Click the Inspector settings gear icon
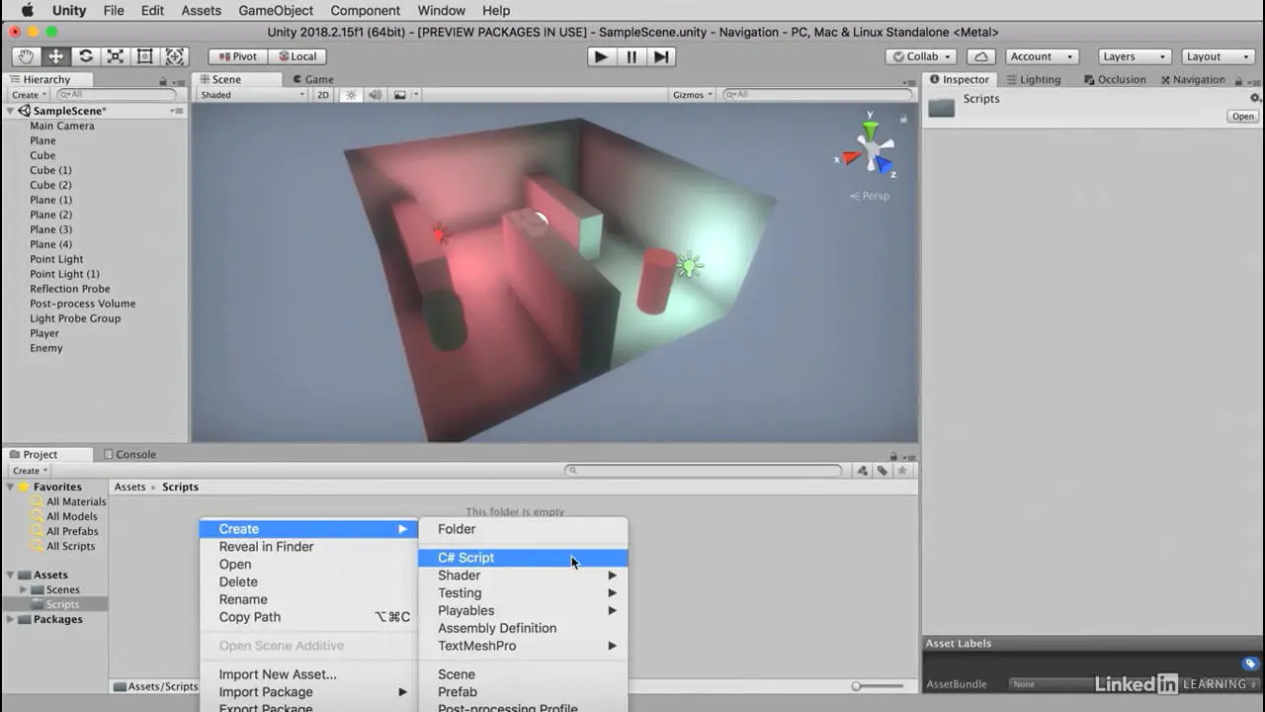The height and width of the screenshot is (712, 1265). click(1255, 98)
